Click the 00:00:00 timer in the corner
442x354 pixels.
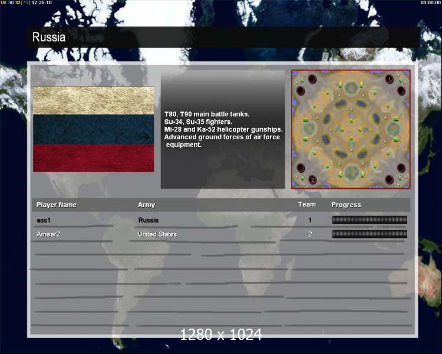pos(430,2)
